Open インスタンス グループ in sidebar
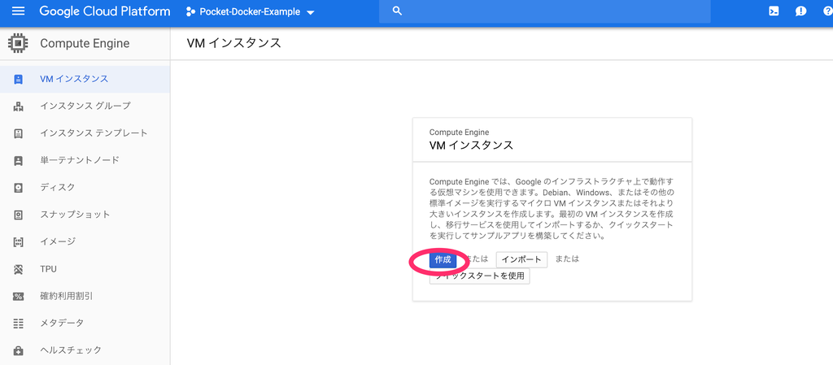Screen dimensions: 833x365 pos(85,106)
